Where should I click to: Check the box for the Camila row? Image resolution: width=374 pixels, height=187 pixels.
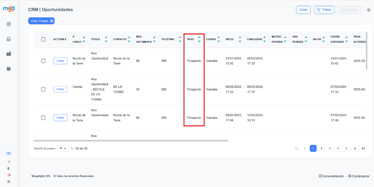[43, 89]
